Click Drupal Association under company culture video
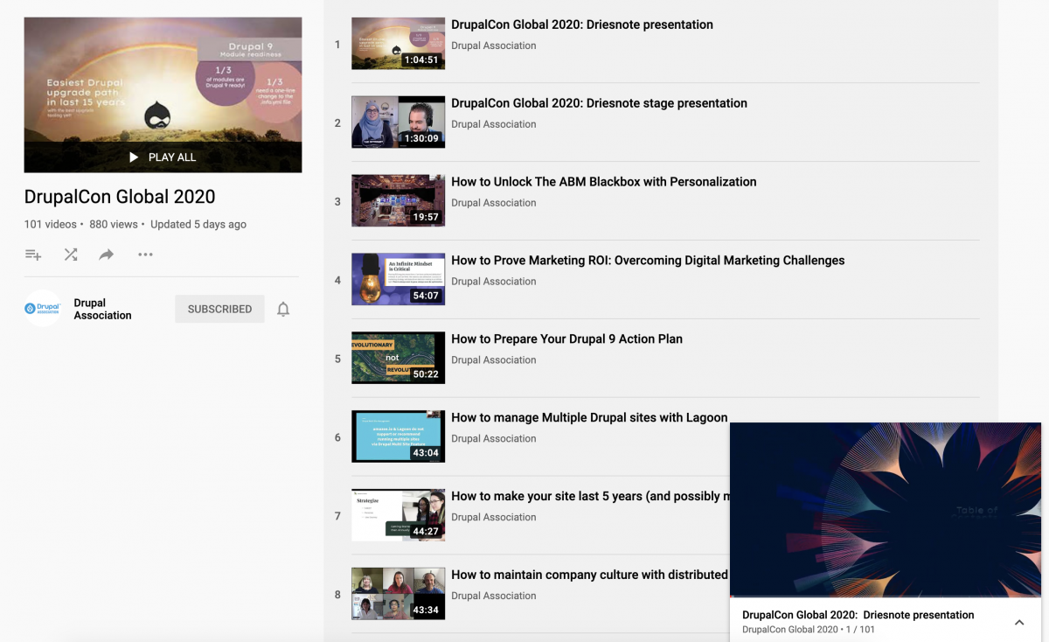The height and width of the screenshot is (642, 1049). click(x=494, y=596)
